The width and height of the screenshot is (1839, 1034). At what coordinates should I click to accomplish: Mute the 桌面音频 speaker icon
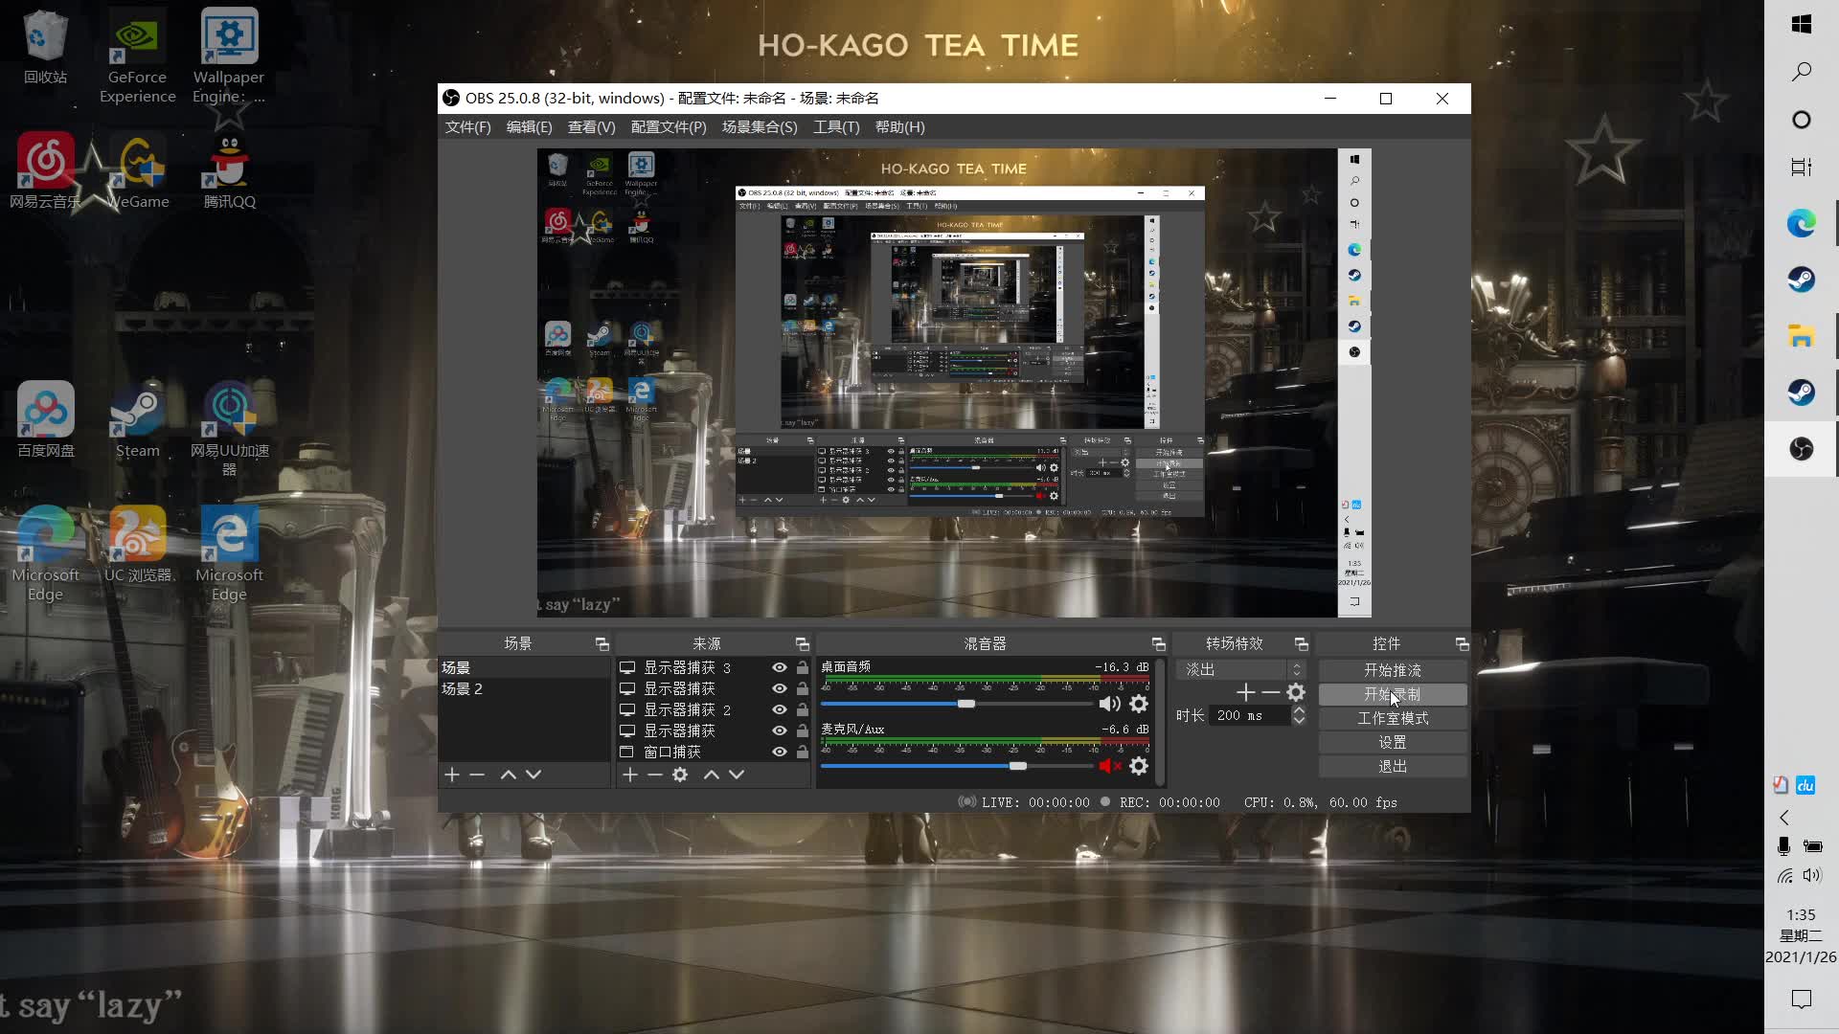(x=1109, y=704)
